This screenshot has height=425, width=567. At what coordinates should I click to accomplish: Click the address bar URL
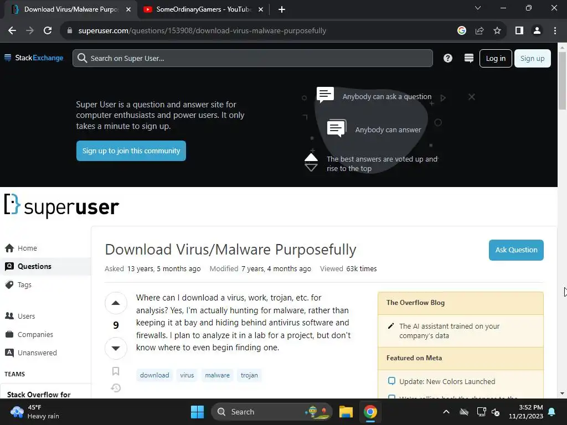(202, 31)
